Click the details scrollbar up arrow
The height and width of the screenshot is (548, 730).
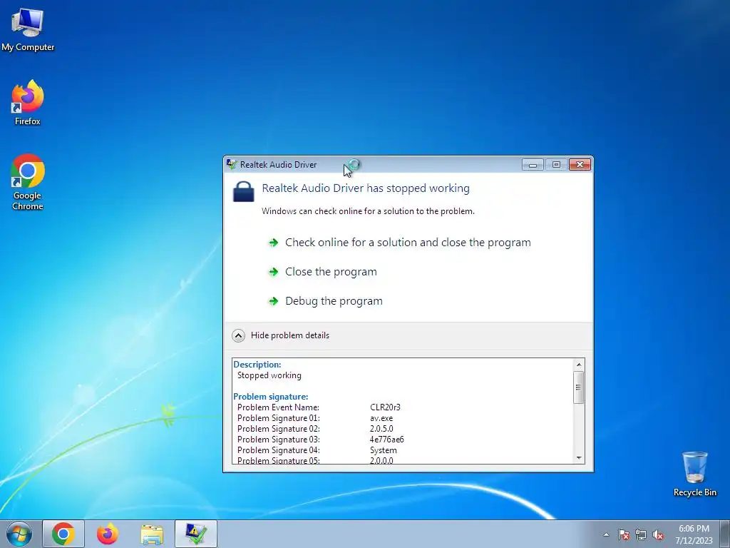coord(579,365)
